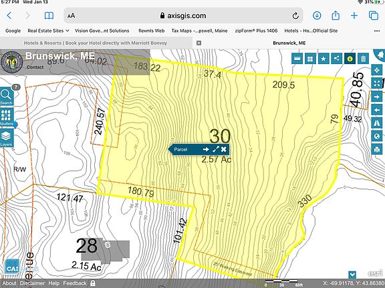Close the Parcel popup
The image size is (385, 288).
(223, 149)
